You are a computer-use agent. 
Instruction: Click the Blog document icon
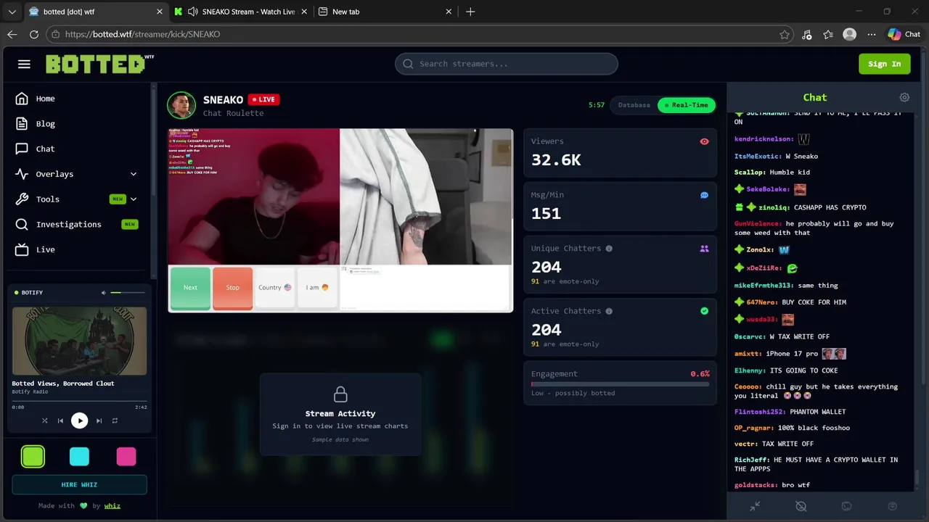22,124
